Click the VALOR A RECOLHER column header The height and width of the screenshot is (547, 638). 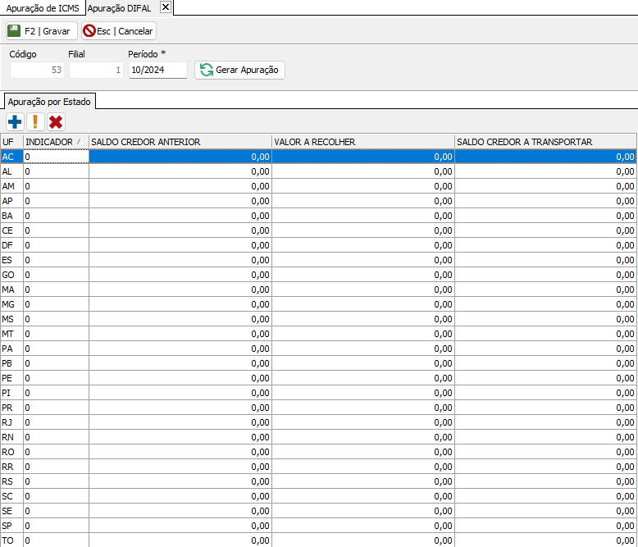(x=362, y=142)
